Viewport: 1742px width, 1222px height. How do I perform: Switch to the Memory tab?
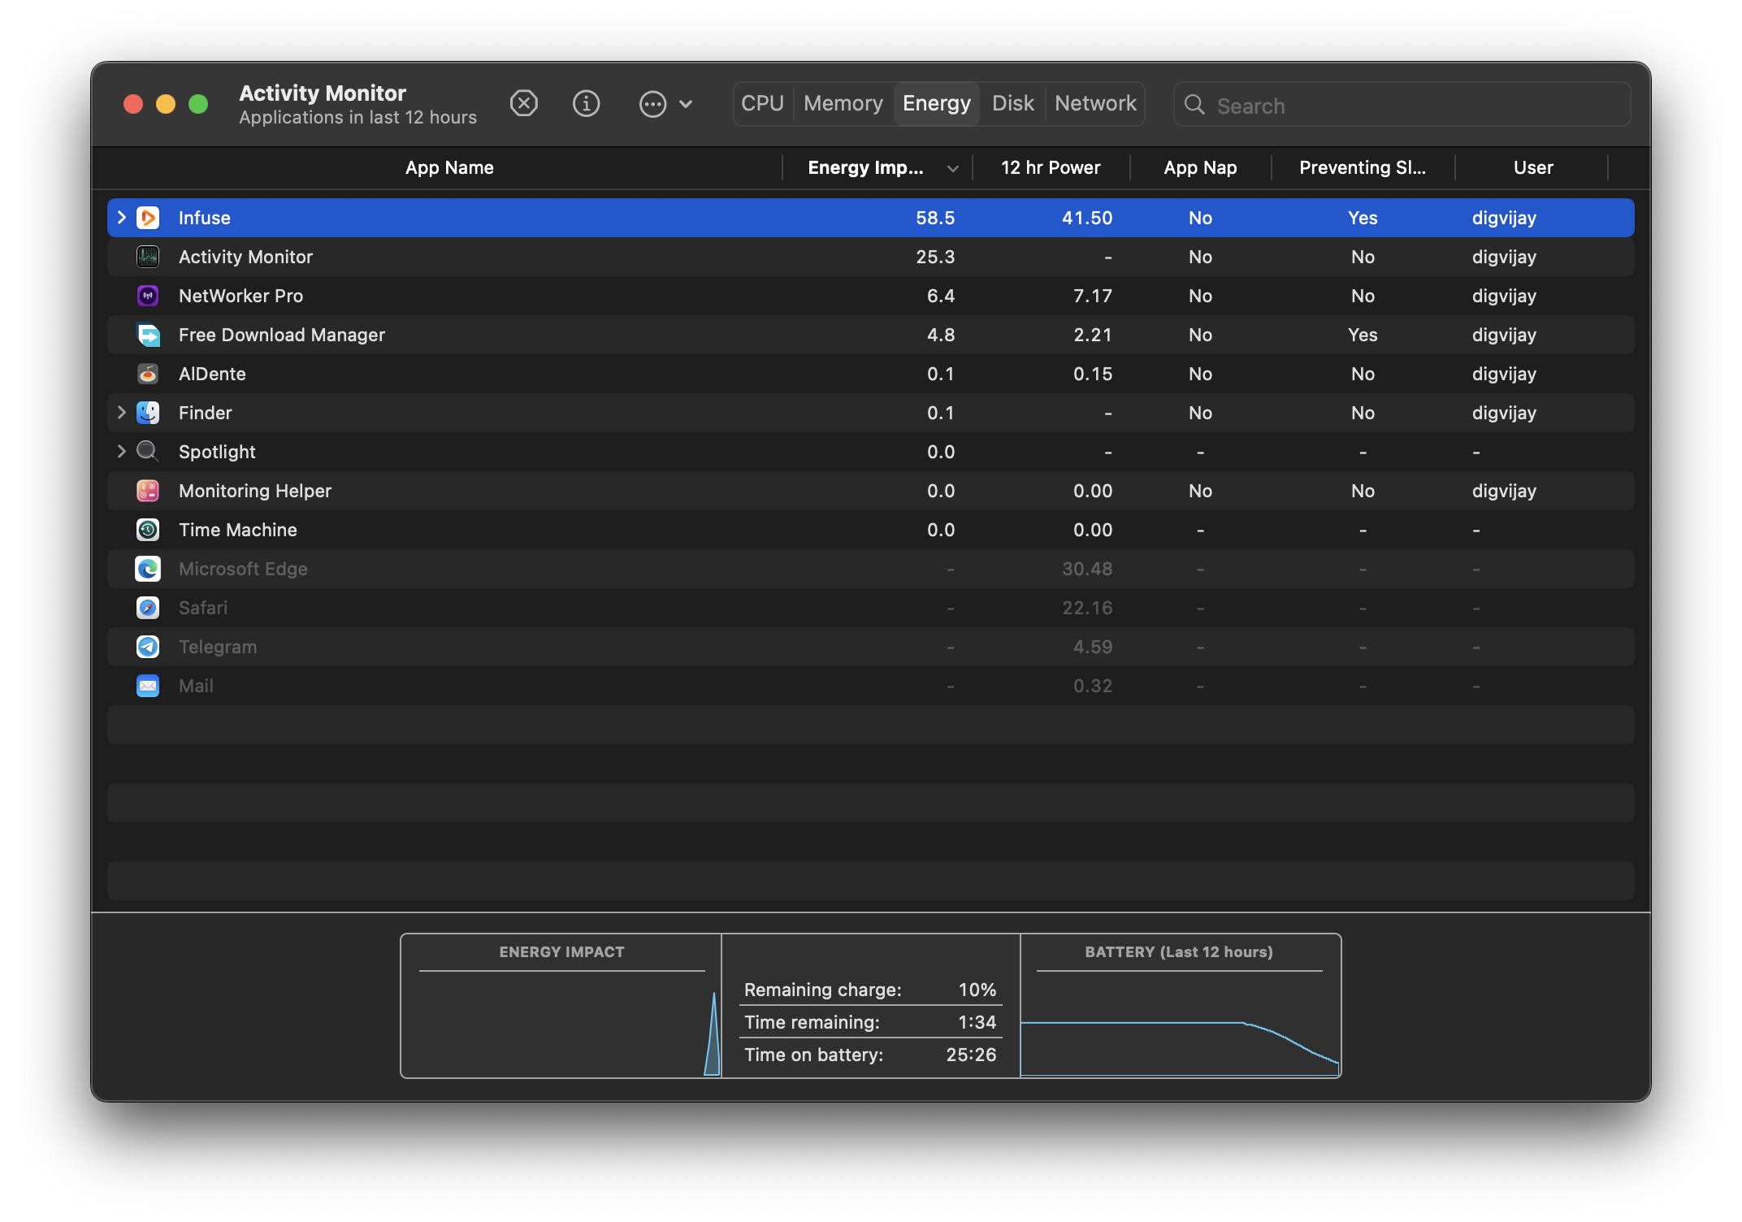click(x=843, y=104)
